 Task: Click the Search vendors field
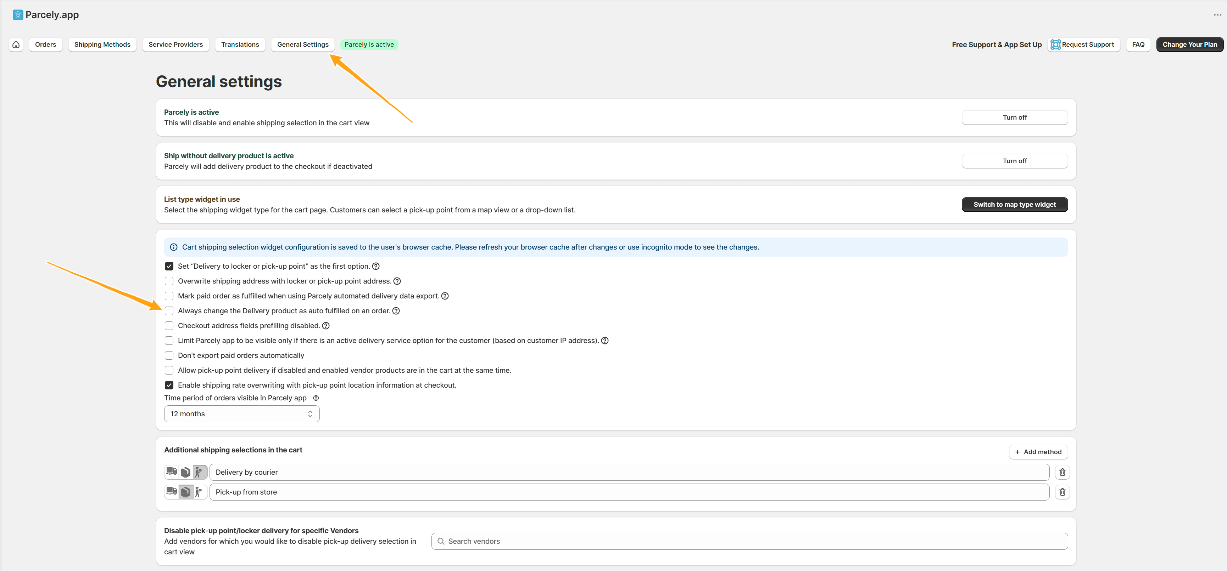pyautogui.click(x=749, y=541)
